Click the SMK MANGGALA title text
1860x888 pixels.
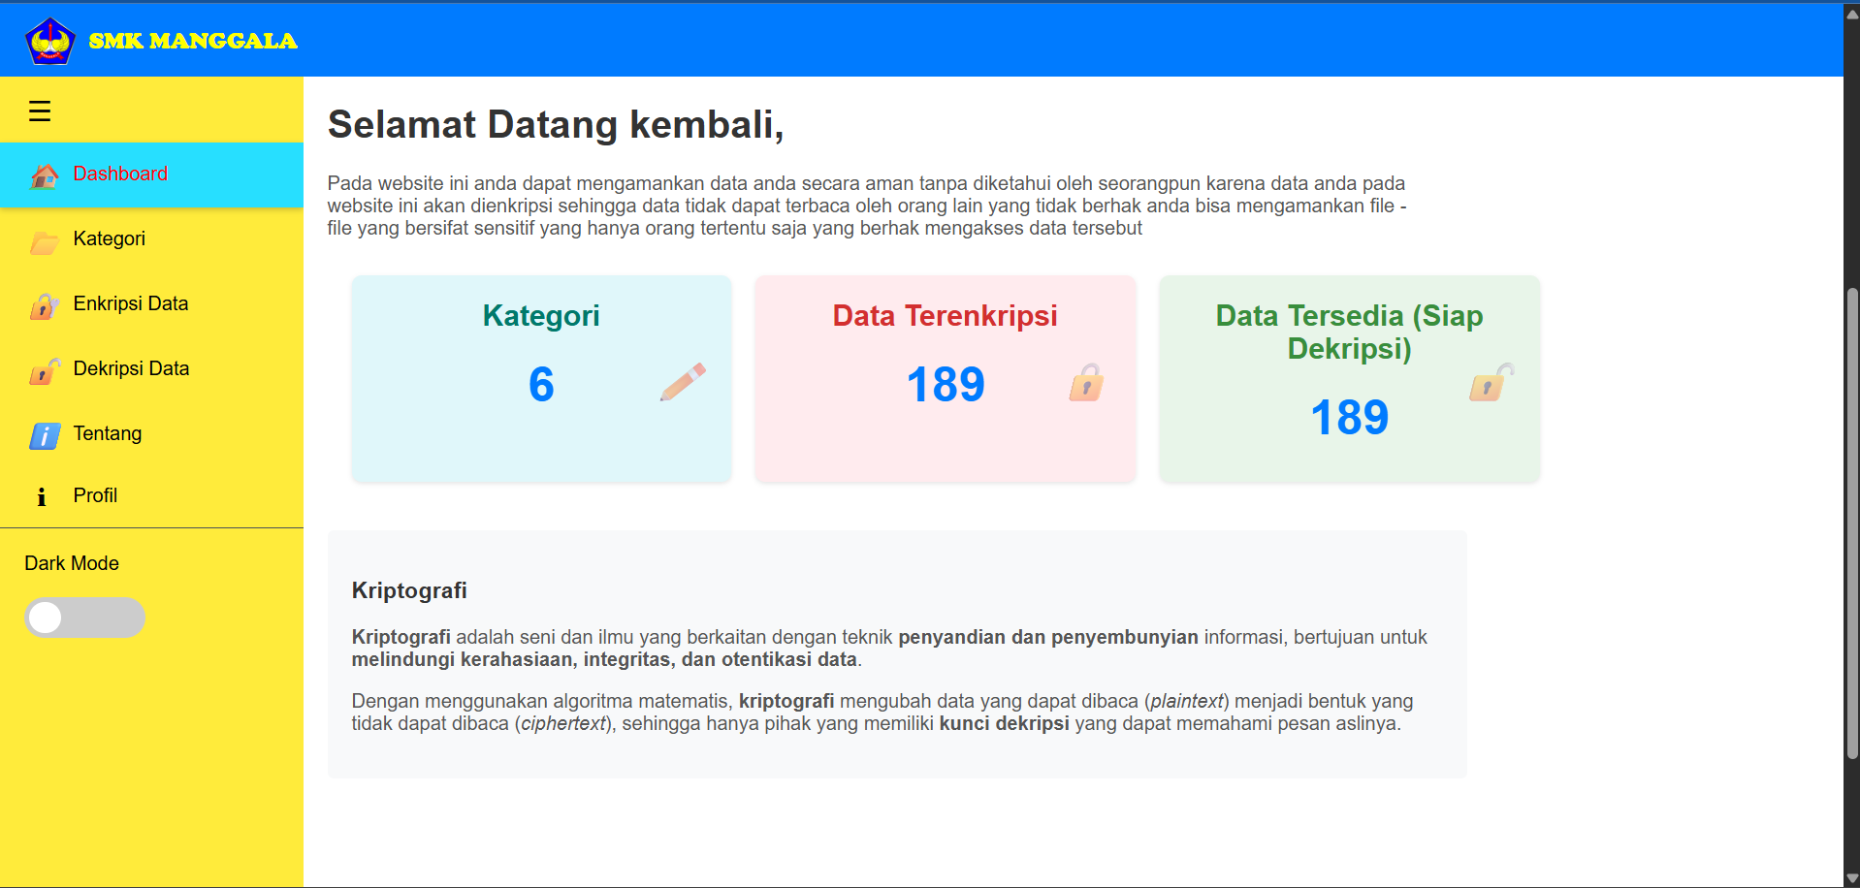coord(191,41)
